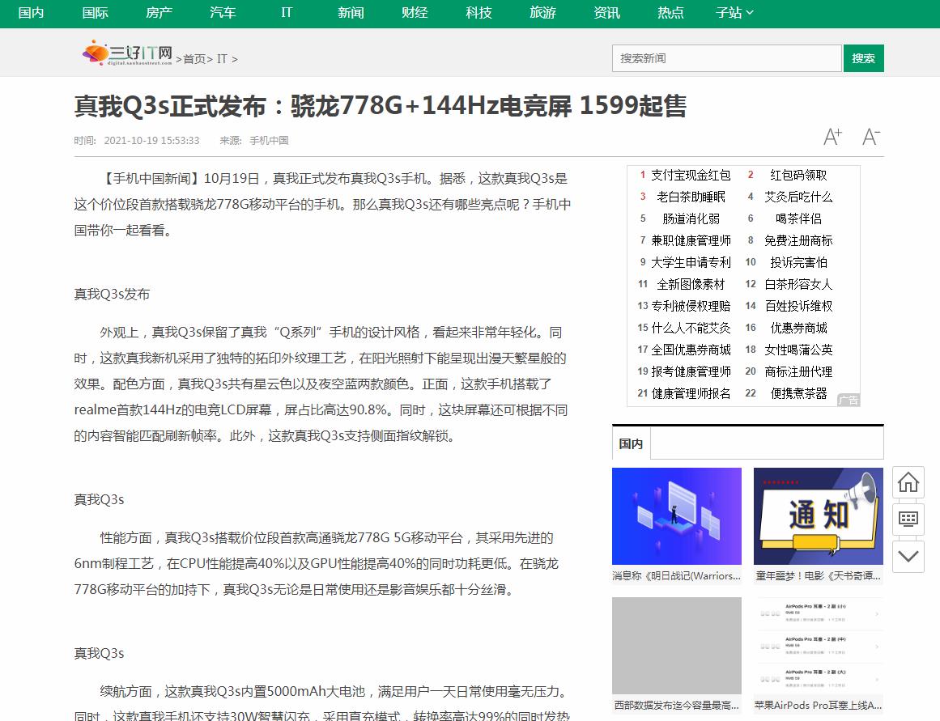Open ad link 商标注册代理
Screen dimensions: 940x721
[x=798, y=371]
